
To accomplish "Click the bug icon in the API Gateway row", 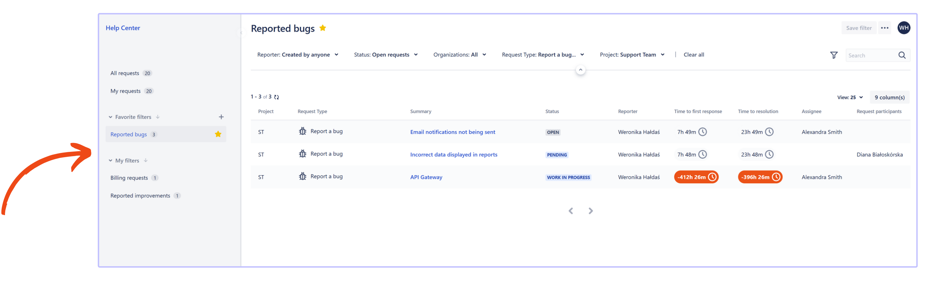I will (302, 177).
